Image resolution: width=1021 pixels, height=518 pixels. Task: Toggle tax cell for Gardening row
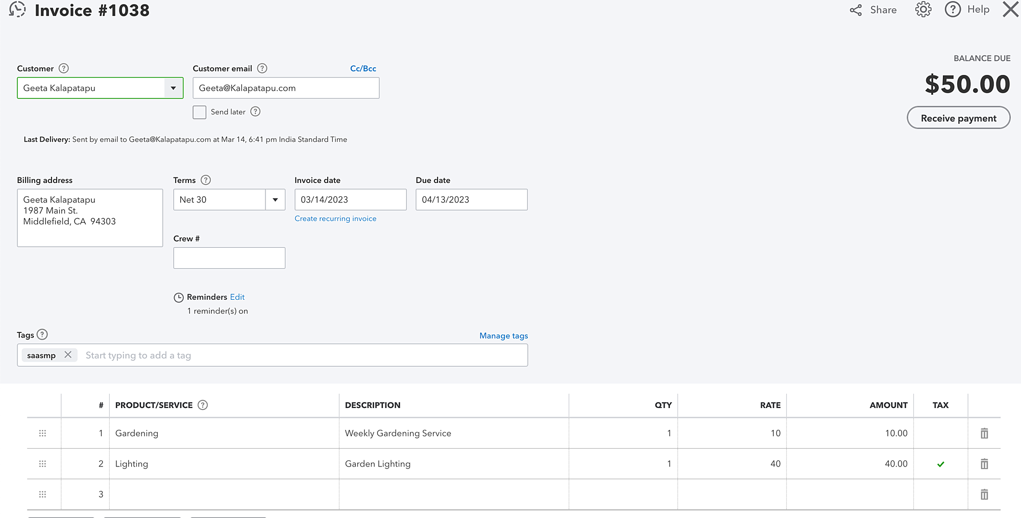point(940,433)
